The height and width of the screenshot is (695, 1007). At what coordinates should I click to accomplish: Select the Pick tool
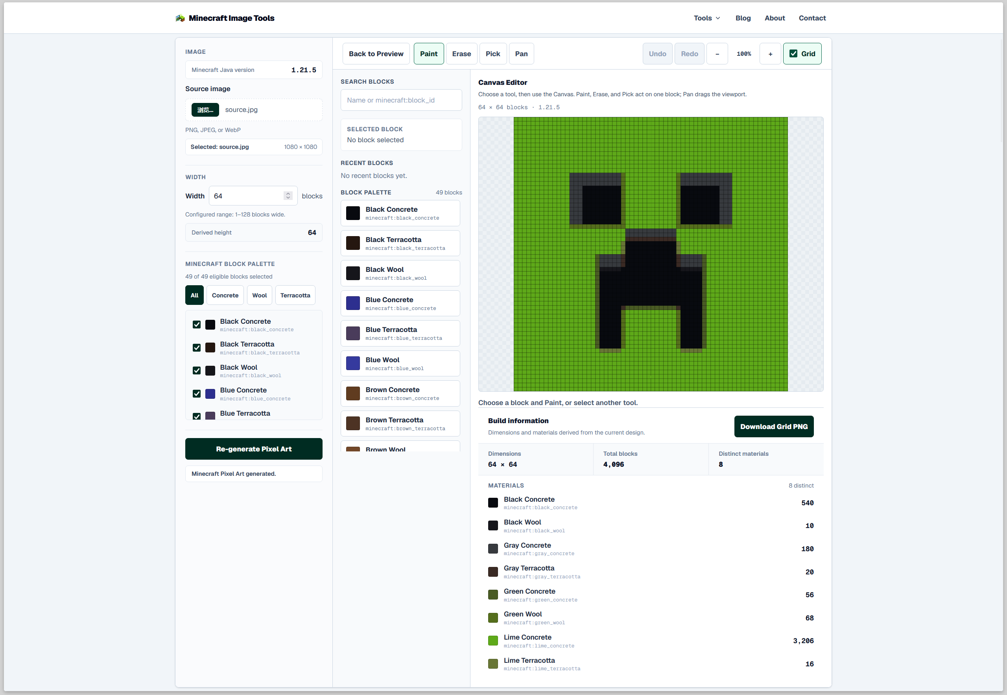(x=492, y=53)
